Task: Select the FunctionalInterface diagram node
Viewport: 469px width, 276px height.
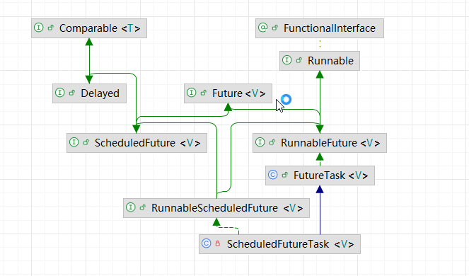Action: 320,28
